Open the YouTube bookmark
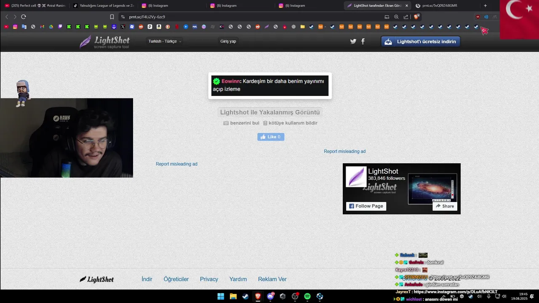Viewport: 539px width, 303px height. click(6, 27)
